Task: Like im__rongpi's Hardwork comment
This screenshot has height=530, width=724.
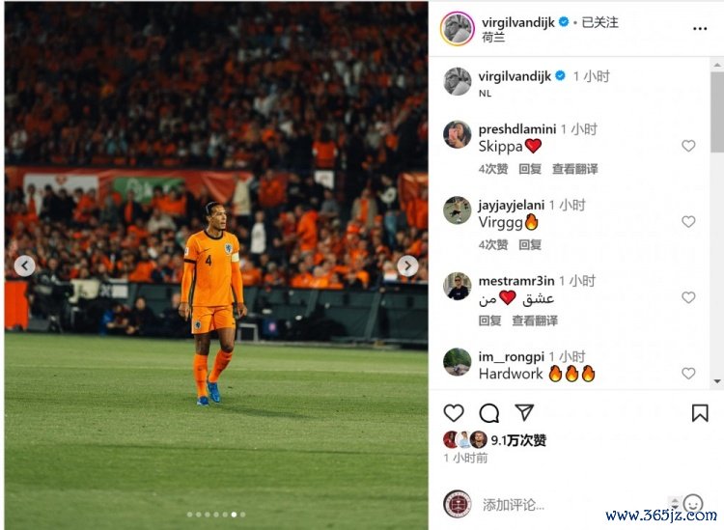Action: [688, 373]
